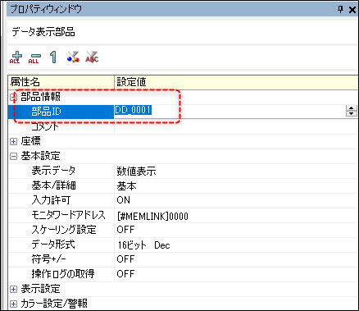This screenshot has width=359, height=311.
Task: Select the モニタワードアドレス property name
Action: [68, 215]
